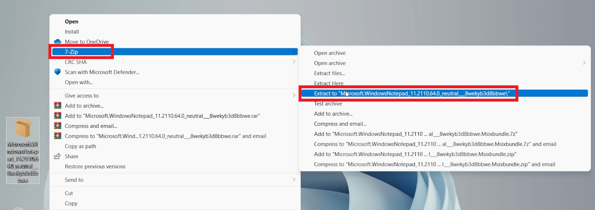Select Extract to Microsoft.WindowsNotepad folder entry
595x210 pixels.
click(445, 93)
